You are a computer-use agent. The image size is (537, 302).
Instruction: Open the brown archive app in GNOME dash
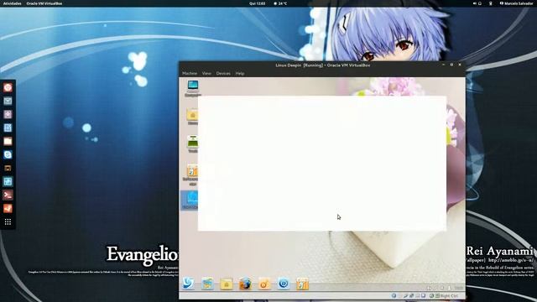point(8,168)
